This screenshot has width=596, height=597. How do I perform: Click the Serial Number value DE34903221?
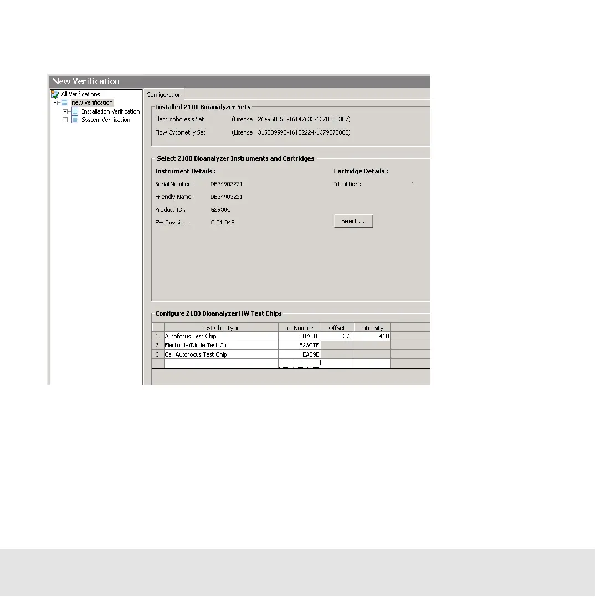(227, 184)
